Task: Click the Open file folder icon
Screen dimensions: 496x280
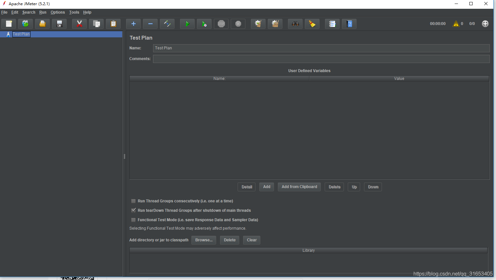Action: point(43,24)
